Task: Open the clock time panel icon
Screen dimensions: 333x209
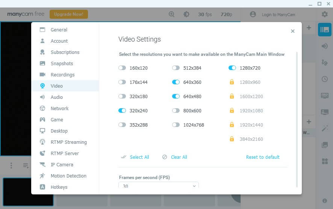Action: 324,79
